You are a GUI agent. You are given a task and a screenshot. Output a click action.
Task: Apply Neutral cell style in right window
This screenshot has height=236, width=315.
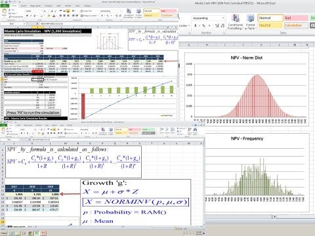click(270, 25)
